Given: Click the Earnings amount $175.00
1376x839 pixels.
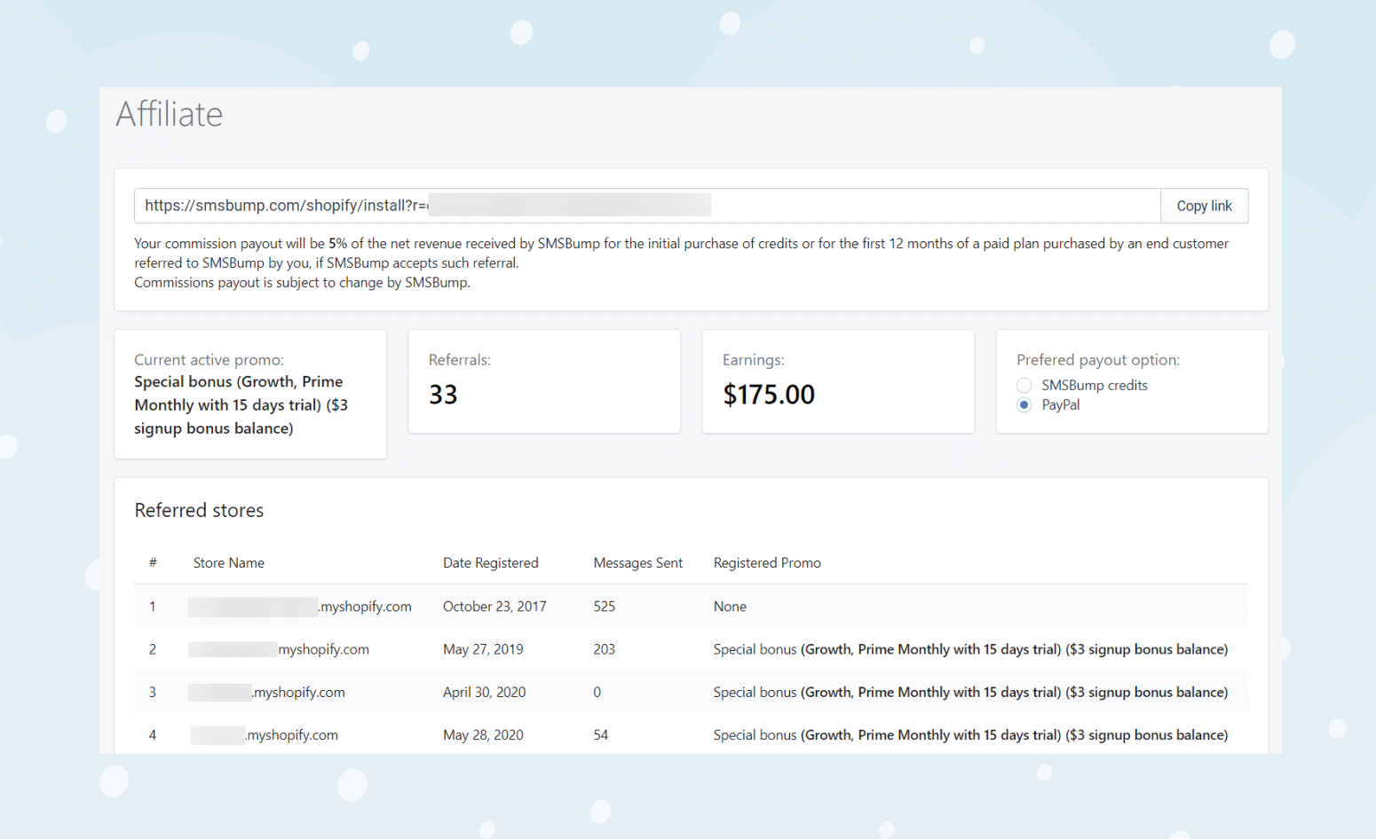Looking at the screenshot, I should coord(769,395).
